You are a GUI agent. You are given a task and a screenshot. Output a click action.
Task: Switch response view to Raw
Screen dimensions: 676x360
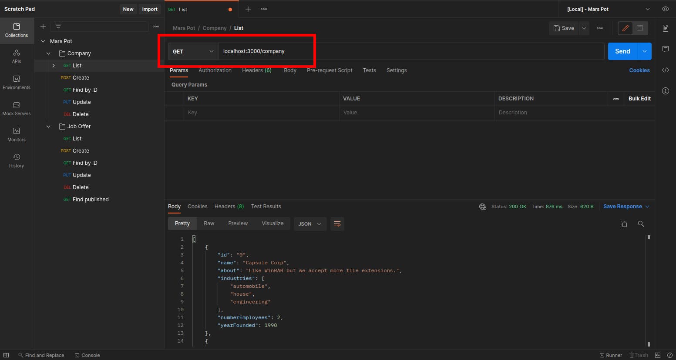tap(209, 223)
